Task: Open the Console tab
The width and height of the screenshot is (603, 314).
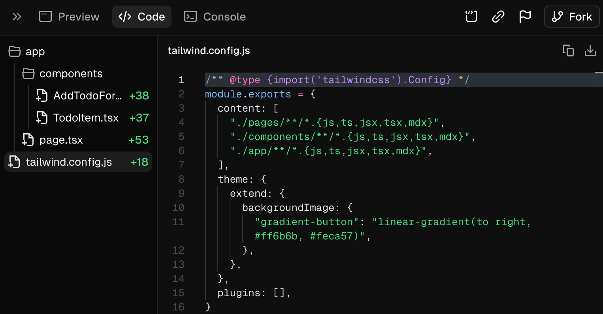Action: pyautogui.click(x=215, y=17)
